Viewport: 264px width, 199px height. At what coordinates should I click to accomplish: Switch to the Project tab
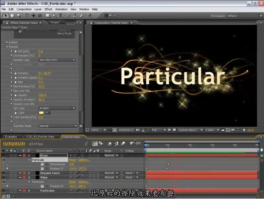55,23
